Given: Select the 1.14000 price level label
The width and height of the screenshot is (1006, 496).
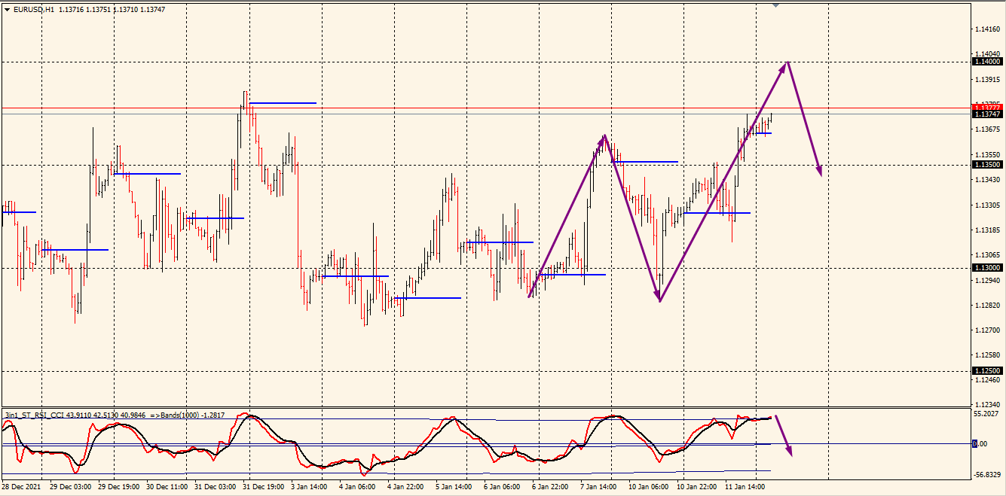Looking at the screenshot, I should pyautogui.click(x=987, y=62).
